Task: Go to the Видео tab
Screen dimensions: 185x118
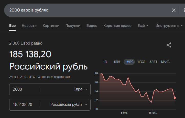Action: coord(92,26)
